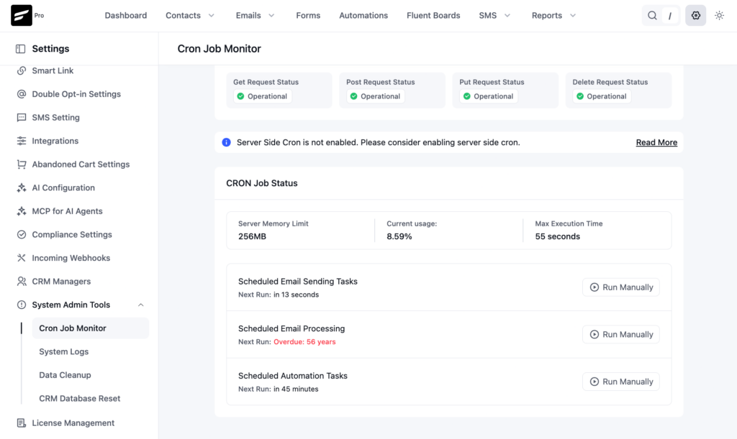Screen dimensions: 737x439
Task: Open the Contacts menu item
Action: pyautogui.click(x=183, y=16)
